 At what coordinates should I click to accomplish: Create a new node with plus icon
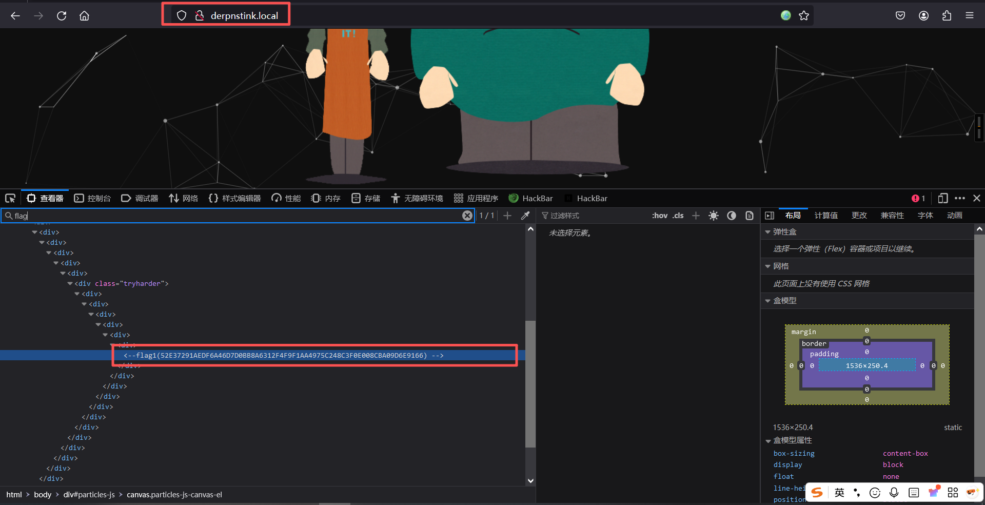tap(507, 216)
